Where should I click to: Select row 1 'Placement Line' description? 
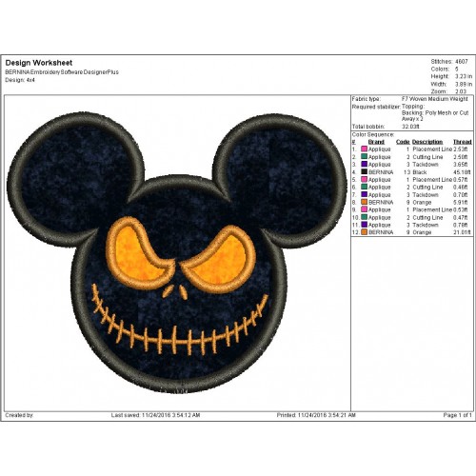click(432, 149)
